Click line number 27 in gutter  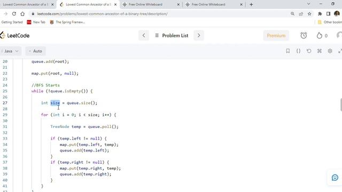coord(5,103)
